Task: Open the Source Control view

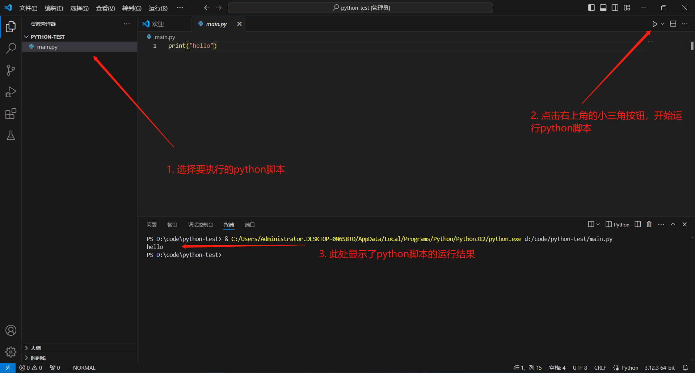Action: pos(11,70)
